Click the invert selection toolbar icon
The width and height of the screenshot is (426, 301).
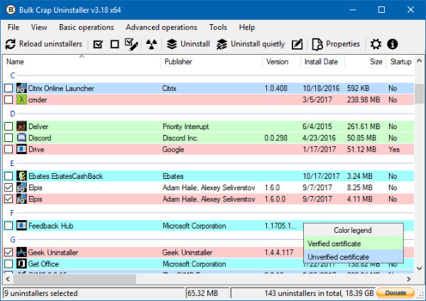click(x=131, y=44)
